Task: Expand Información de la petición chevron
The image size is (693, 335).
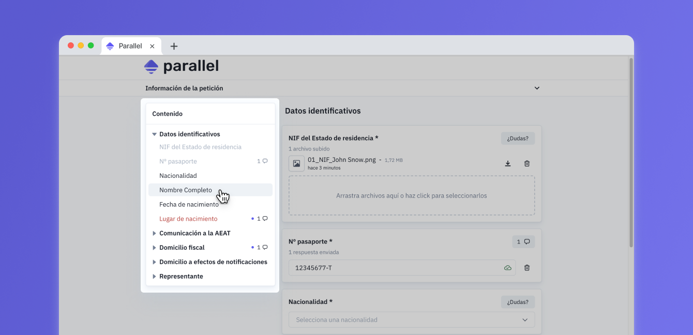Action: [537, 88]
